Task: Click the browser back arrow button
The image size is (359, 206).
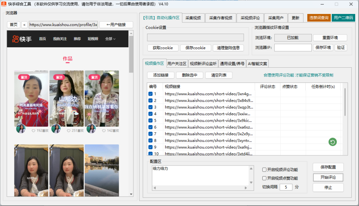Action: (24, 25)
